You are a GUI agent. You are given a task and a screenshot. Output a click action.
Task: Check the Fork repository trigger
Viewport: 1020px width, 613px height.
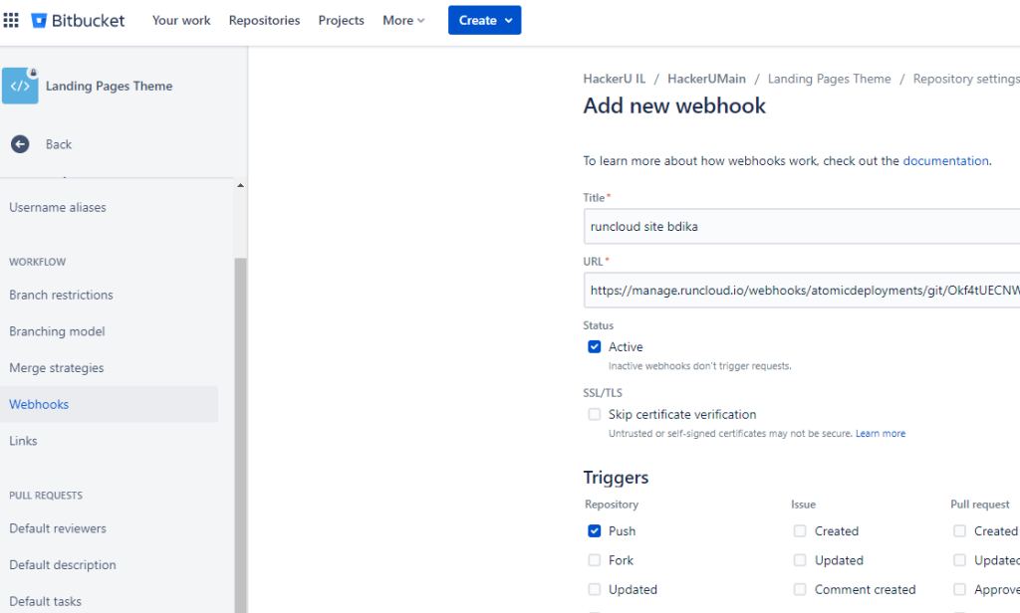(595, 560)
